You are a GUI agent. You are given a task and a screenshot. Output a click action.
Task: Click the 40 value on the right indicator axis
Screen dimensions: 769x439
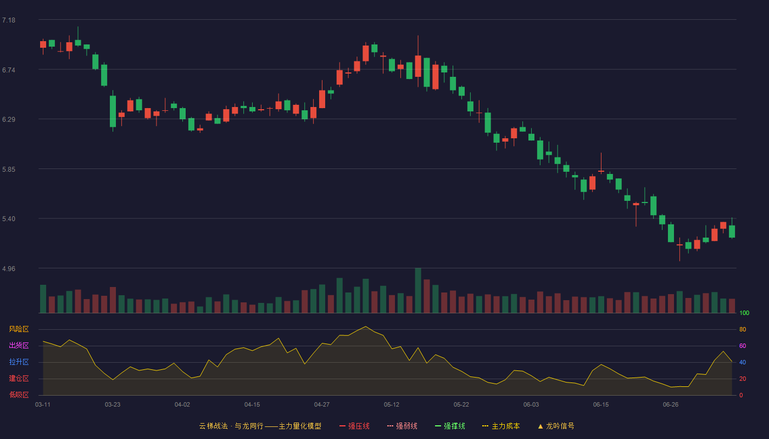(x=743, y=362)
